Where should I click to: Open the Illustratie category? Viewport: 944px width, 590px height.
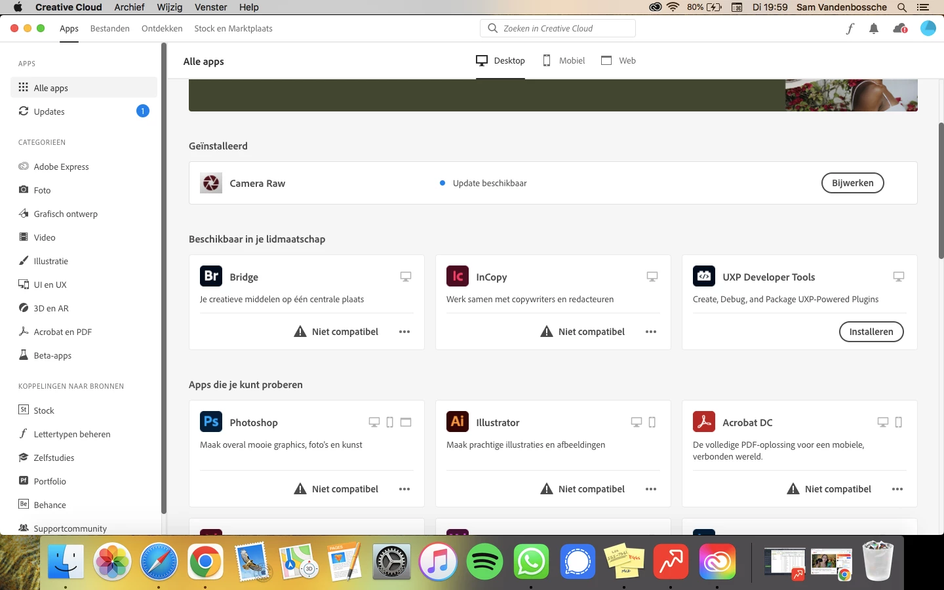point(84,261)
